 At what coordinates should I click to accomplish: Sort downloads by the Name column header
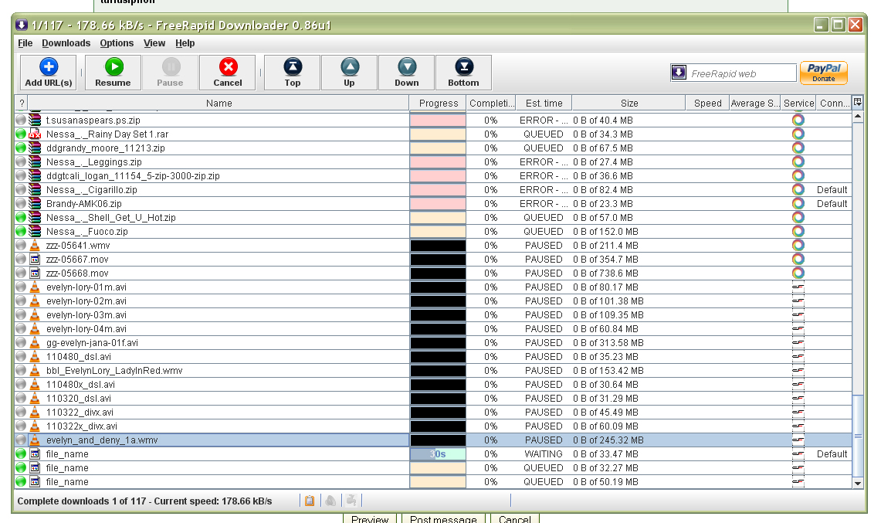[x=219, y=103]
